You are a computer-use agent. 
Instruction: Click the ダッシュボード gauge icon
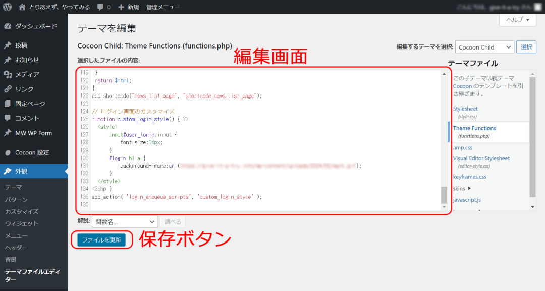coord(8,26)
